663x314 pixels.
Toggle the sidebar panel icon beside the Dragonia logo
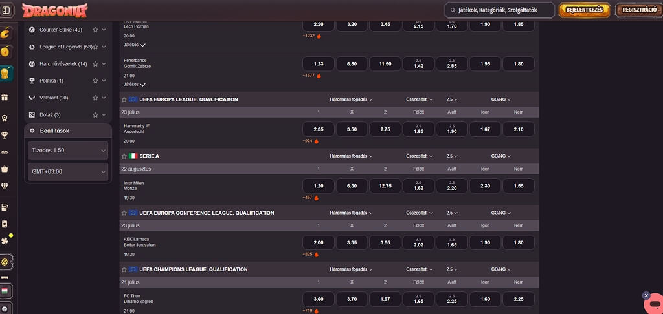[x=6, y=10]
